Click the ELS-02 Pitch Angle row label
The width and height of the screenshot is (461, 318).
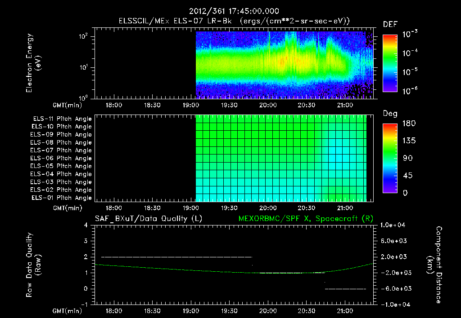[x=61, y=190]
